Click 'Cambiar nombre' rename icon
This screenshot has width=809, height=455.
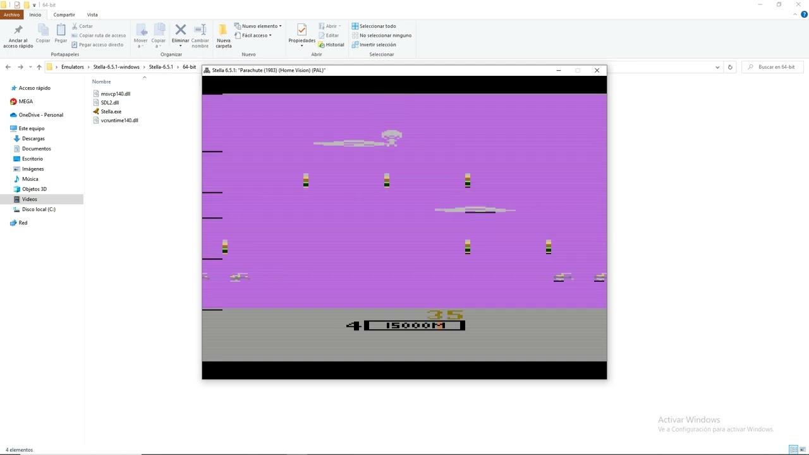coord(200,30)
